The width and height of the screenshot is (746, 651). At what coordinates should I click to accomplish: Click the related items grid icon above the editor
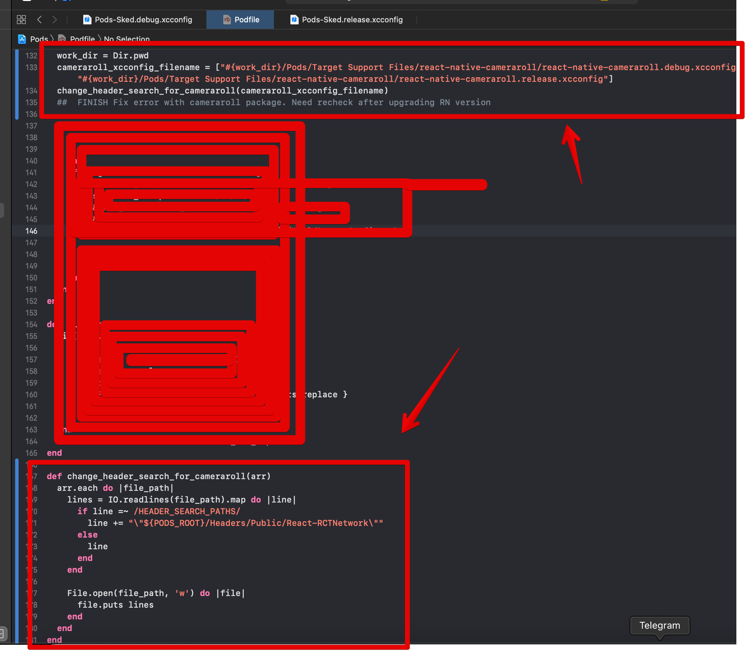(x=21, y=20)
